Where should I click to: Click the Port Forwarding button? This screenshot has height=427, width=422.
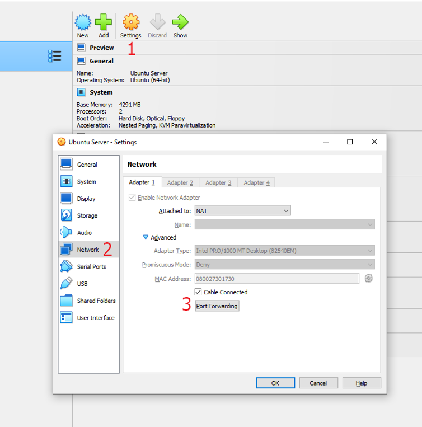click(217, 306)
